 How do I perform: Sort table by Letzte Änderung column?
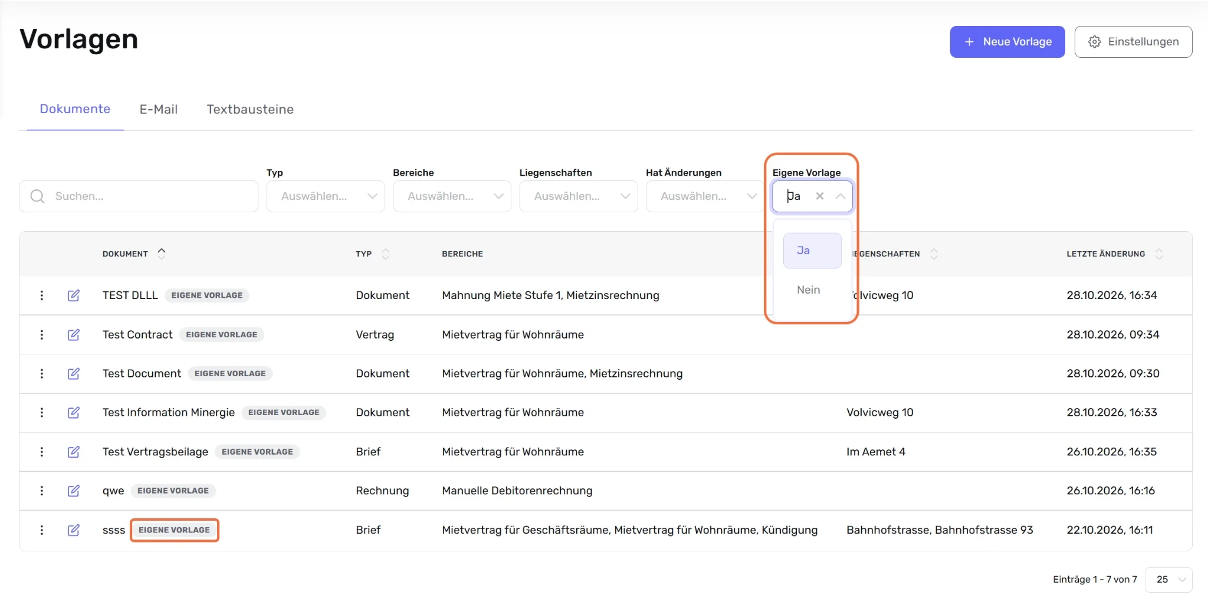[1159, 254]
